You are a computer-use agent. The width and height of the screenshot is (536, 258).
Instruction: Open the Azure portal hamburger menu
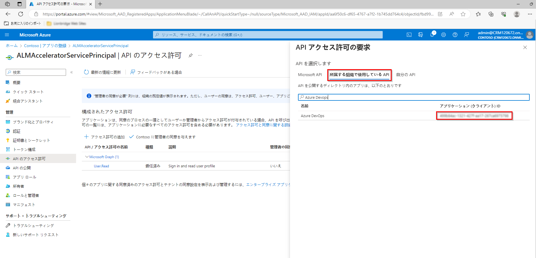tap(7, 35)
